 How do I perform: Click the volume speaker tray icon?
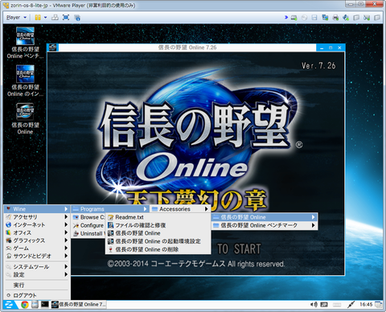(314, 305)
